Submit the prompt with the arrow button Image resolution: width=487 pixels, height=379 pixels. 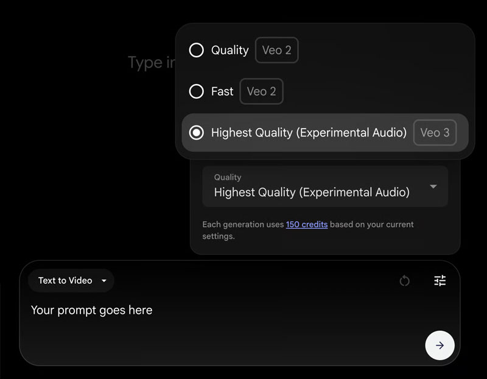tap(440, 345)
